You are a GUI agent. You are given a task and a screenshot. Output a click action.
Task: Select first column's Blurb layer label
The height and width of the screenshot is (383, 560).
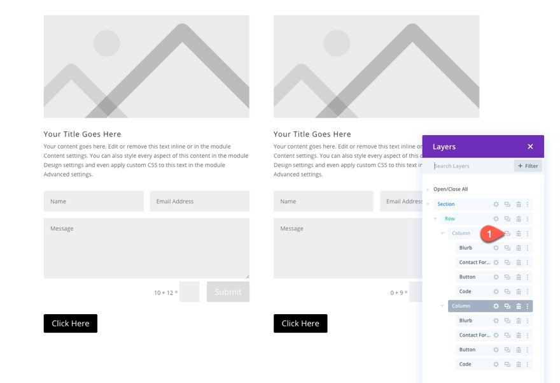(466, 248)
